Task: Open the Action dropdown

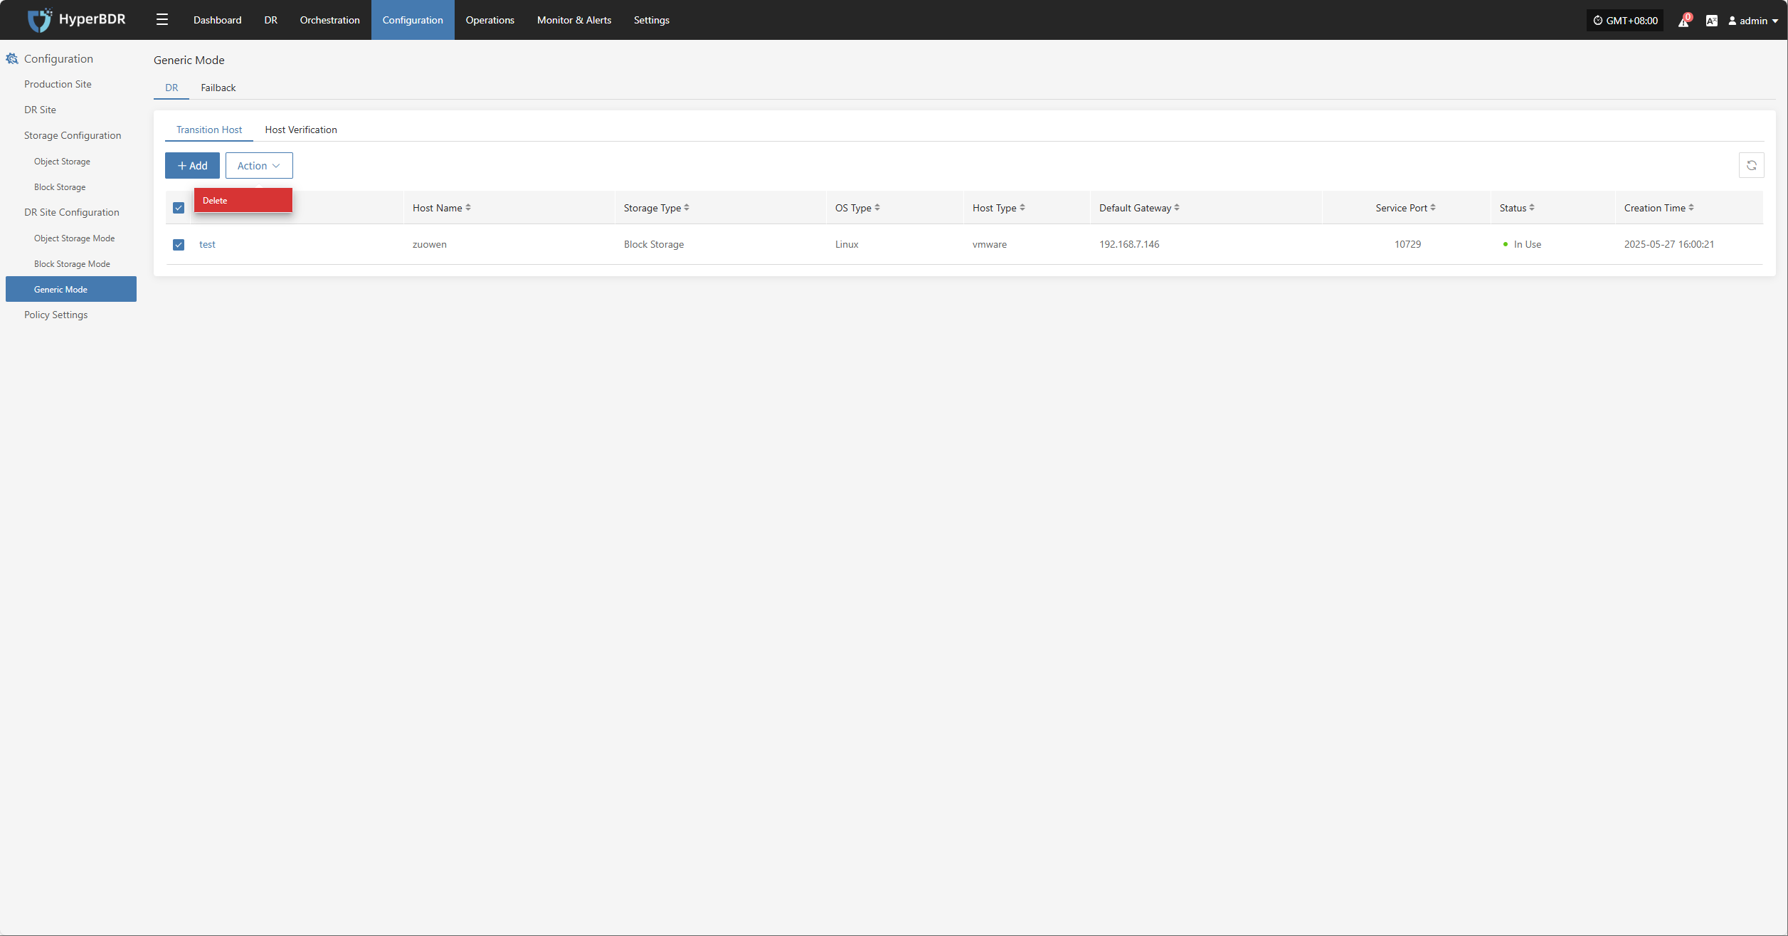Action: [x=259, y=165]
